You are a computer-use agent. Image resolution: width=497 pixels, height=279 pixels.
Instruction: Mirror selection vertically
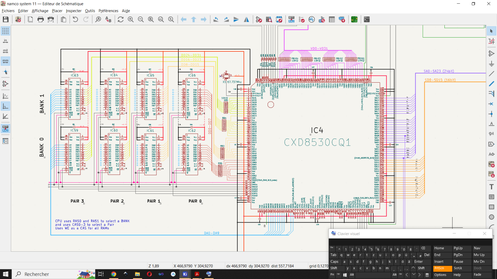236,19
